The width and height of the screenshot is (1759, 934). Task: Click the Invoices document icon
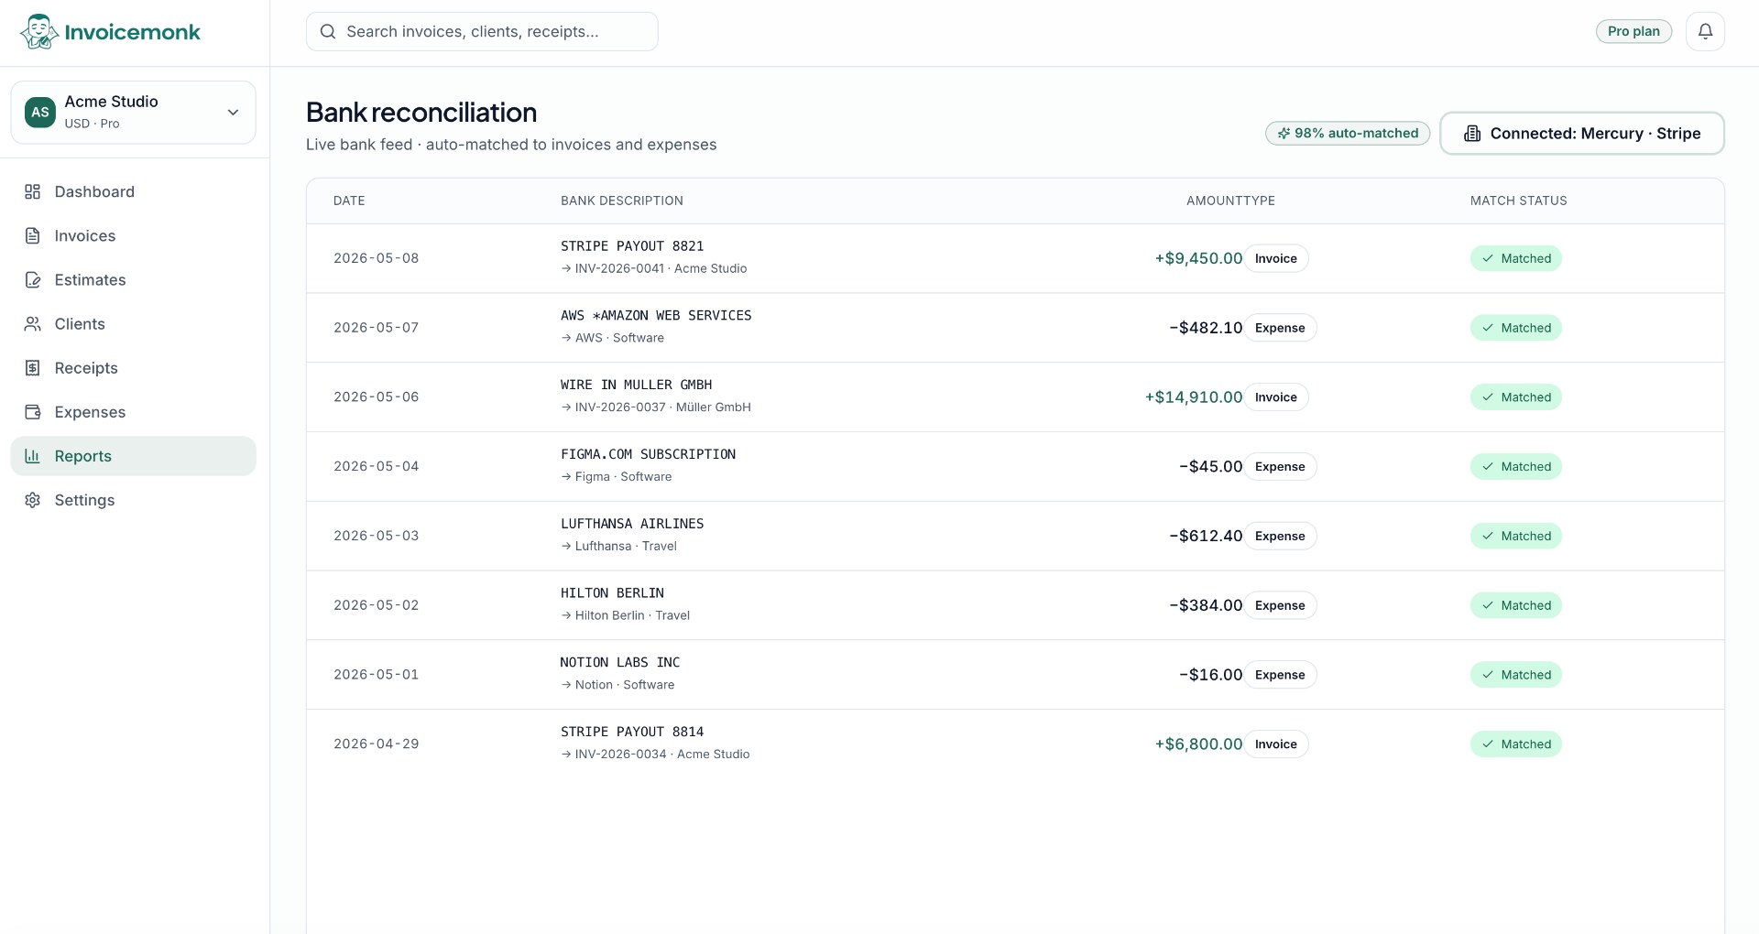point(33,235)
